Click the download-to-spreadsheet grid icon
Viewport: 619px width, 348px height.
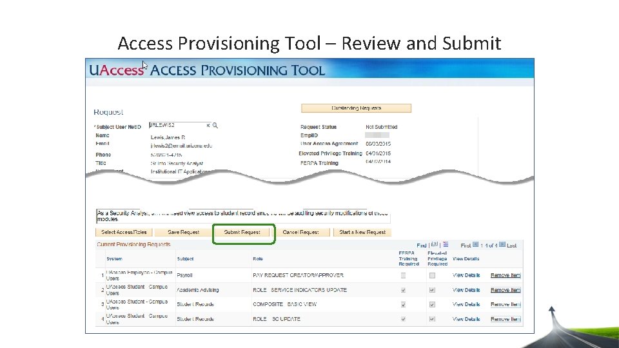tap(446, 245)
